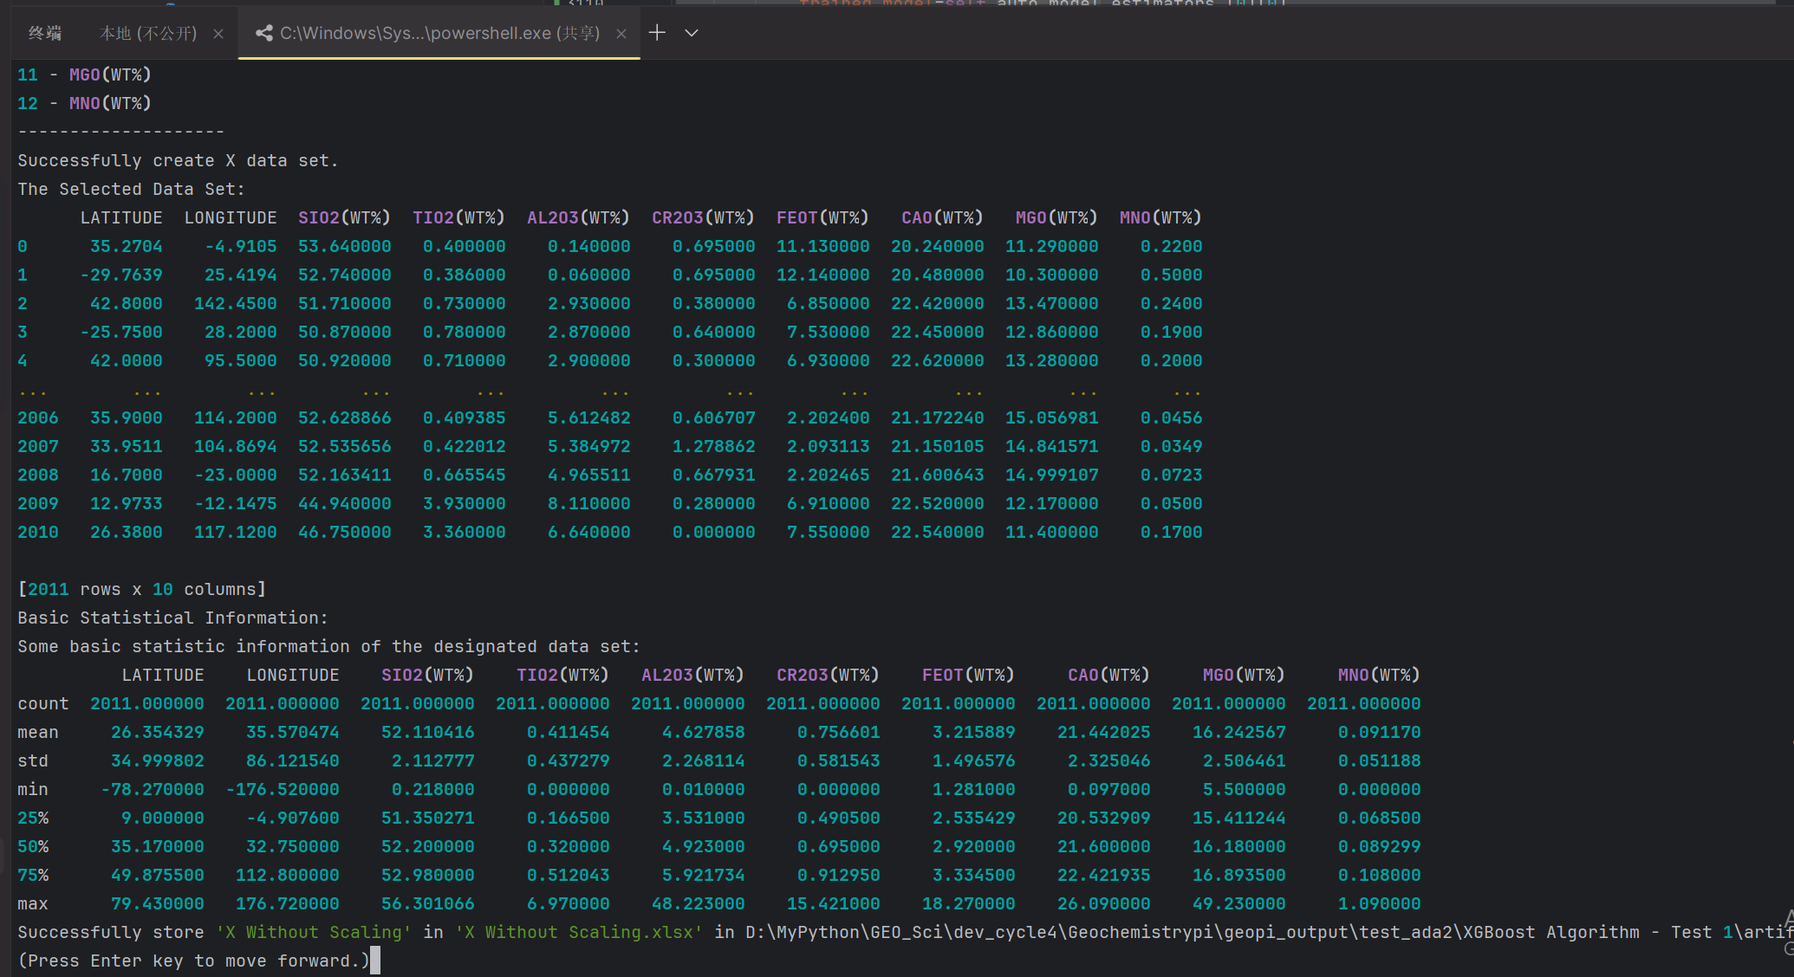
Task: Click 'X Without Scaling.xlsx' filename in output
Action: coord(579,932)
